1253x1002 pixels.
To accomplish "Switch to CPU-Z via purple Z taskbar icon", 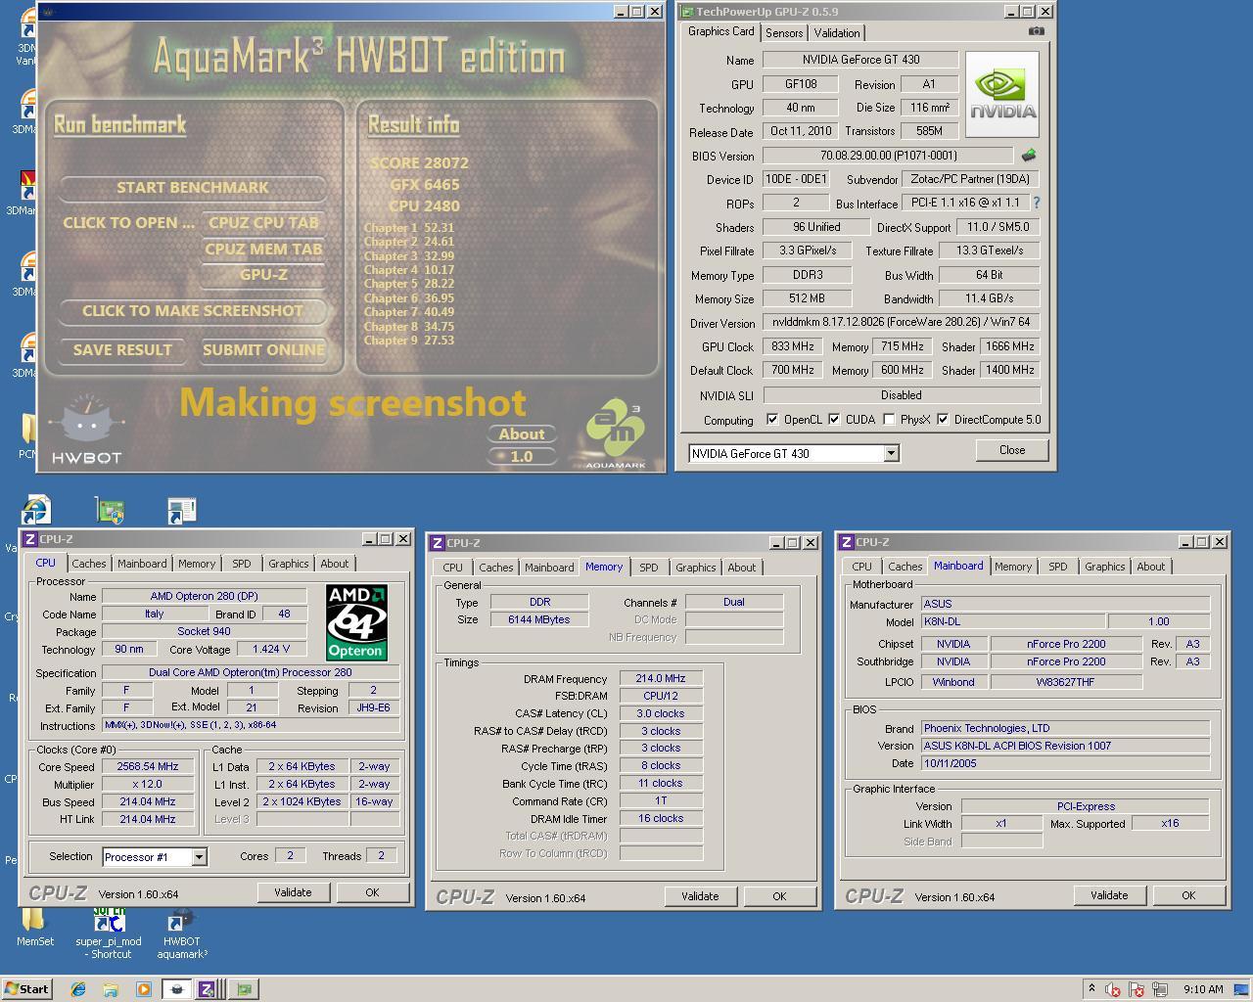I will 209,989.
